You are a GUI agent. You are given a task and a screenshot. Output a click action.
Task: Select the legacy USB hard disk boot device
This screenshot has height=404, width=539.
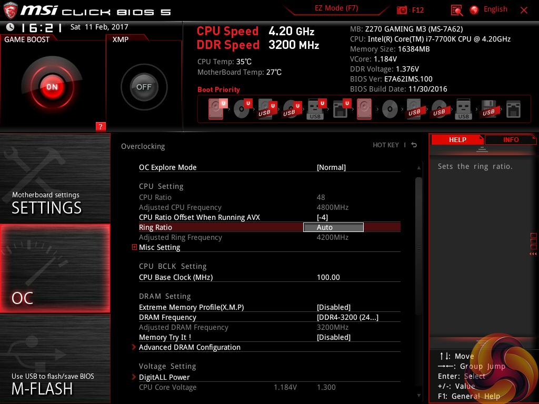(x=415, y=109)
